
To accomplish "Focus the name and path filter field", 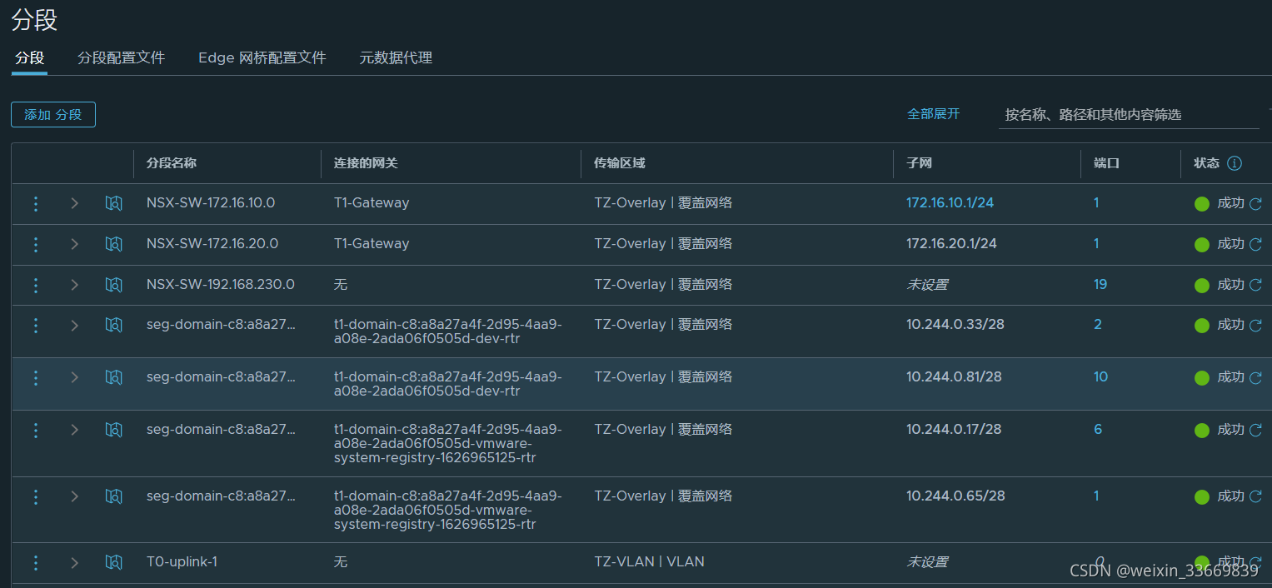I will click(x=1128, y=115).
